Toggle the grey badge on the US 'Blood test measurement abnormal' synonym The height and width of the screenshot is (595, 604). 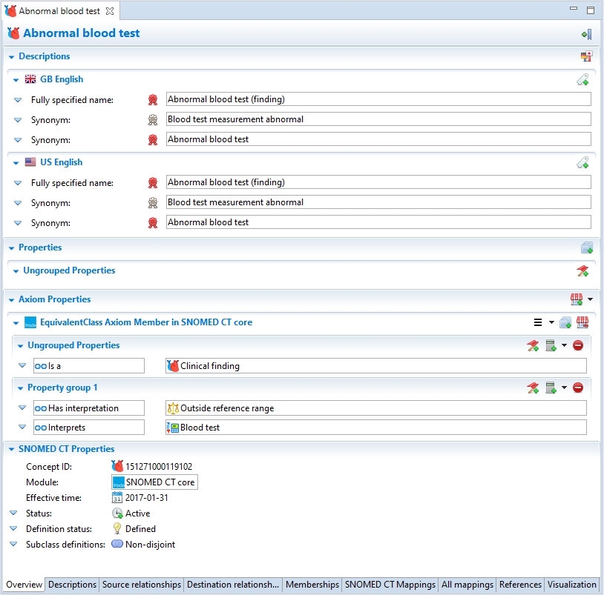tap(153, 203)
